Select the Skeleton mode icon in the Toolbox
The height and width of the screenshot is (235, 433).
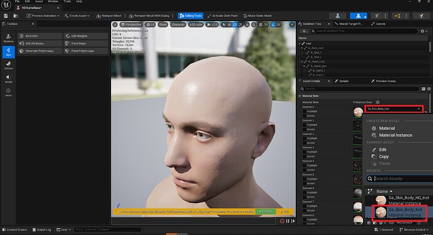9,38
